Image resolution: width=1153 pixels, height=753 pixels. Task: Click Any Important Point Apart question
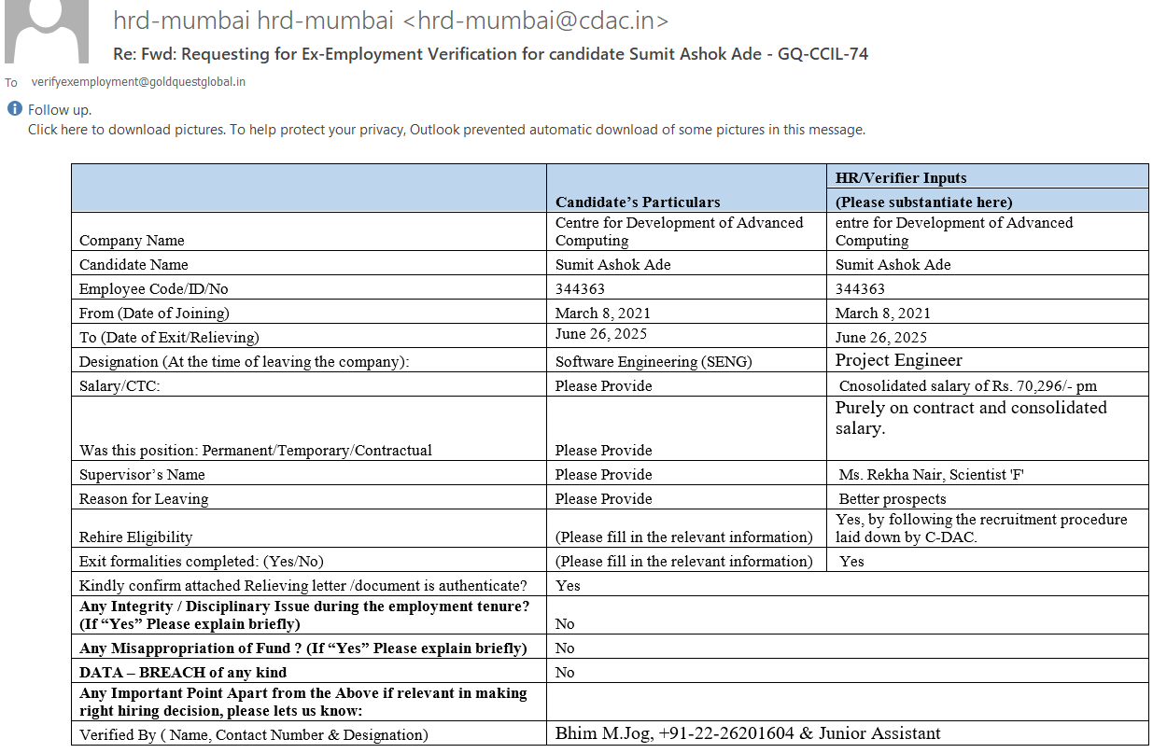click(303, 701)
